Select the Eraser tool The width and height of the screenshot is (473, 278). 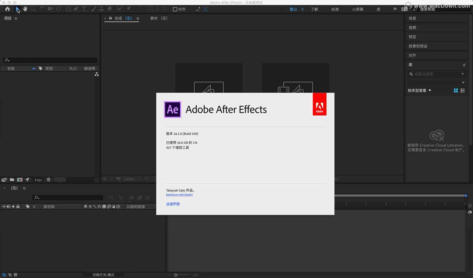[110, 9]
